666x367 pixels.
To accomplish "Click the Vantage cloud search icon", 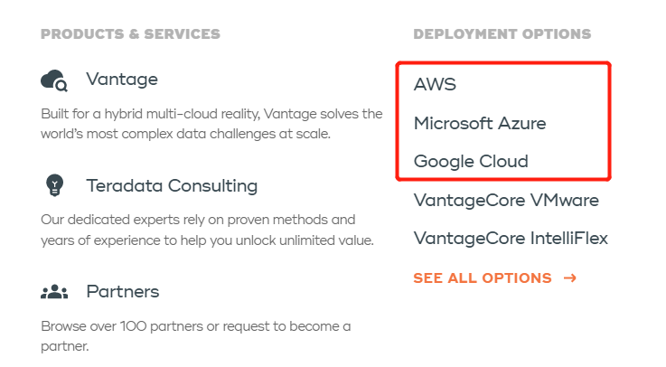I will tap(54, 81).
